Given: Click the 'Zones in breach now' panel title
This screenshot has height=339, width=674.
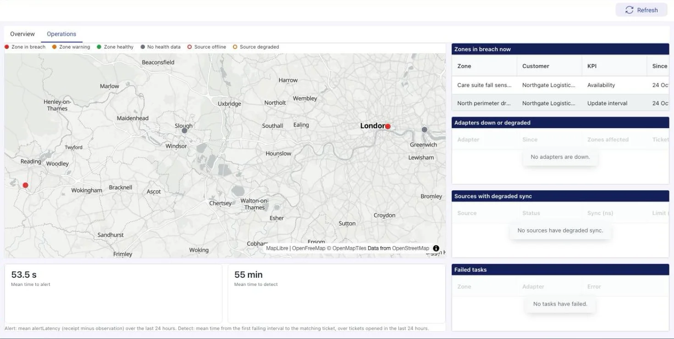Looking at the screenshot, I should pyautogui.click(x=482, y=49).
